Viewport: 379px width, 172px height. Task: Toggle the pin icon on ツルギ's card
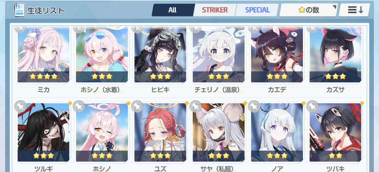(x=20, y=106)
